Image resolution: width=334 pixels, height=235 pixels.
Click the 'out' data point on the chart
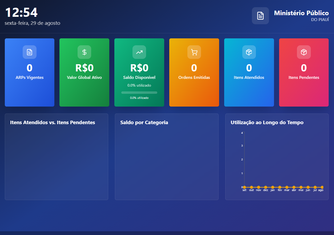tap(251, 187)
